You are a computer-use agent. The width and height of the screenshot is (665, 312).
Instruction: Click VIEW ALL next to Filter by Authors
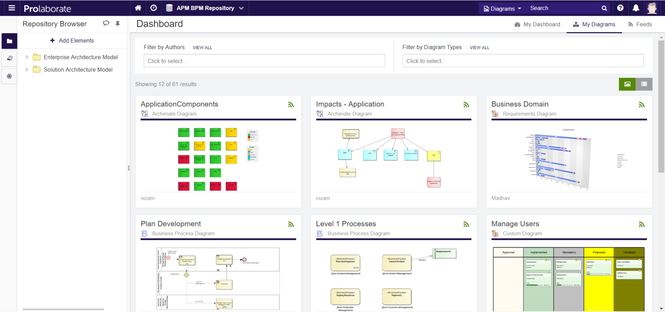(202, 48)
